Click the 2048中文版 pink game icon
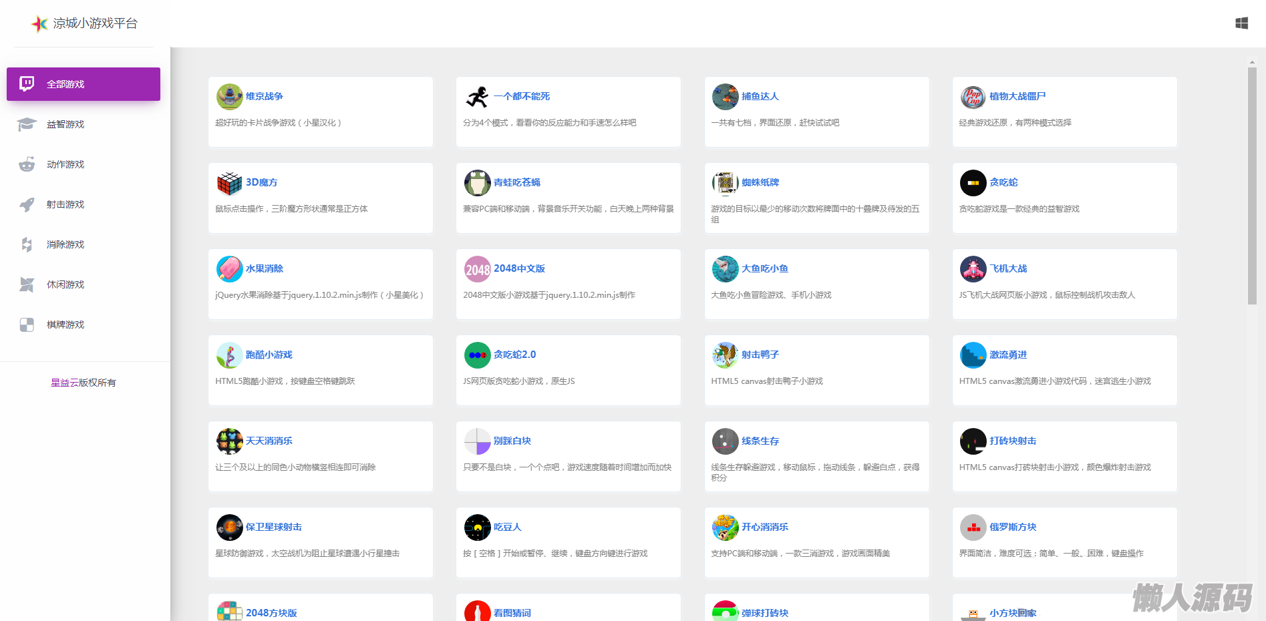 tap(477, 269)
